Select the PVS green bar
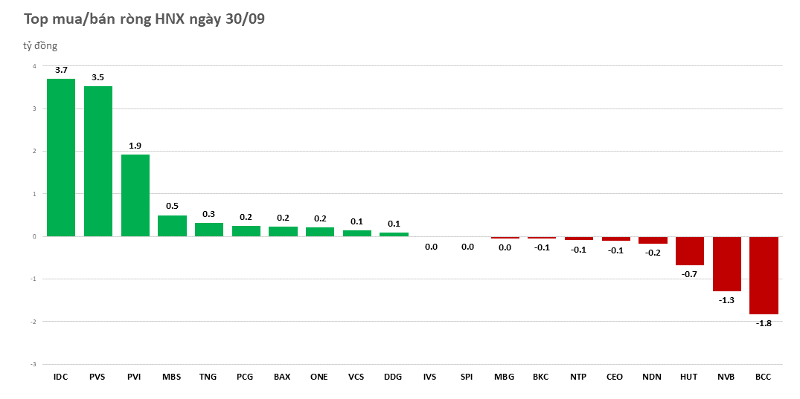The image size is (800, 399). [x=98, y=161]
